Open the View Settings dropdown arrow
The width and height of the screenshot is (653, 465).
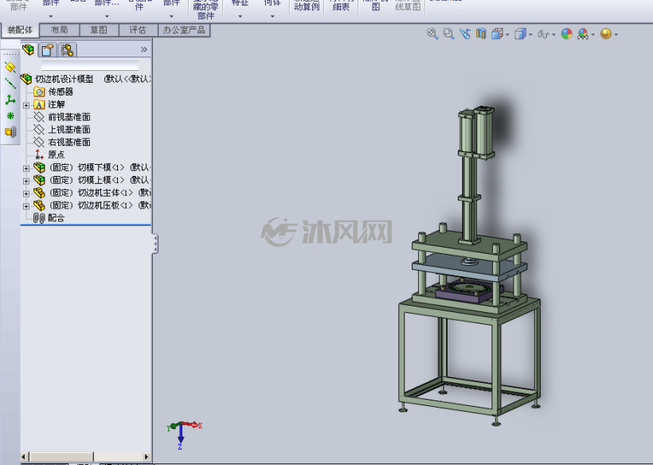(616, 34)
